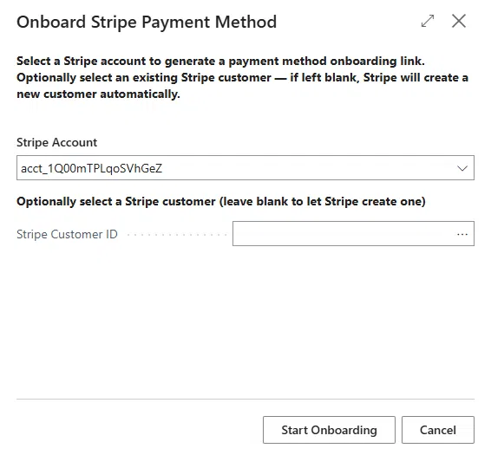
Task: Click the Stripe Customer ID label
Action: click(67, 234)
